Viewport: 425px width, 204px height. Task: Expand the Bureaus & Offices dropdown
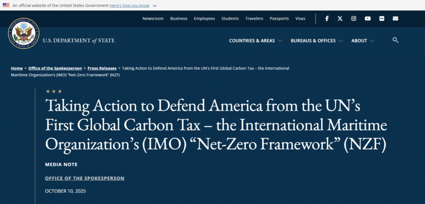(x=316, y=41)
